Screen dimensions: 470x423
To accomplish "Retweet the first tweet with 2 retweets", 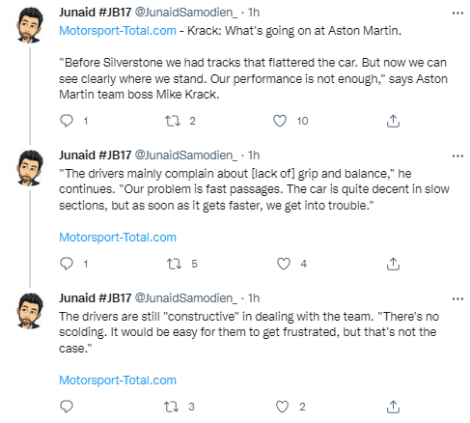I will (173, 121).
